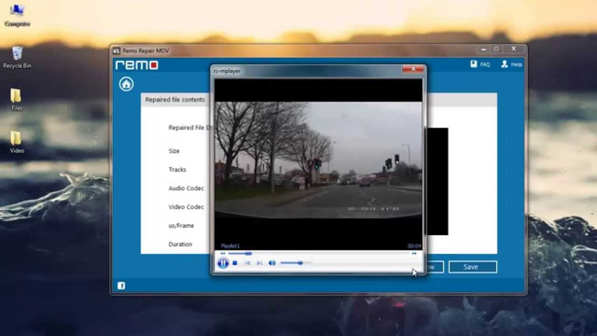Click the Playlist1 label in player
Viewport: 597px width, 336px height.
click(x=230, y=246)
